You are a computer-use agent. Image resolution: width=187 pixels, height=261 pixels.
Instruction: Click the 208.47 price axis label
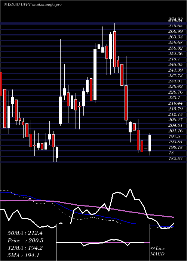coord(175,120)
